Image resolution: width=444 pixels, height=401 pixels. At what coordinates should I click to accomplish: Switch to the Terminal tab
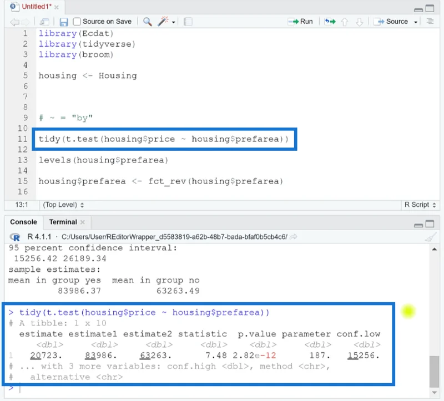click(x=63, y=222)
